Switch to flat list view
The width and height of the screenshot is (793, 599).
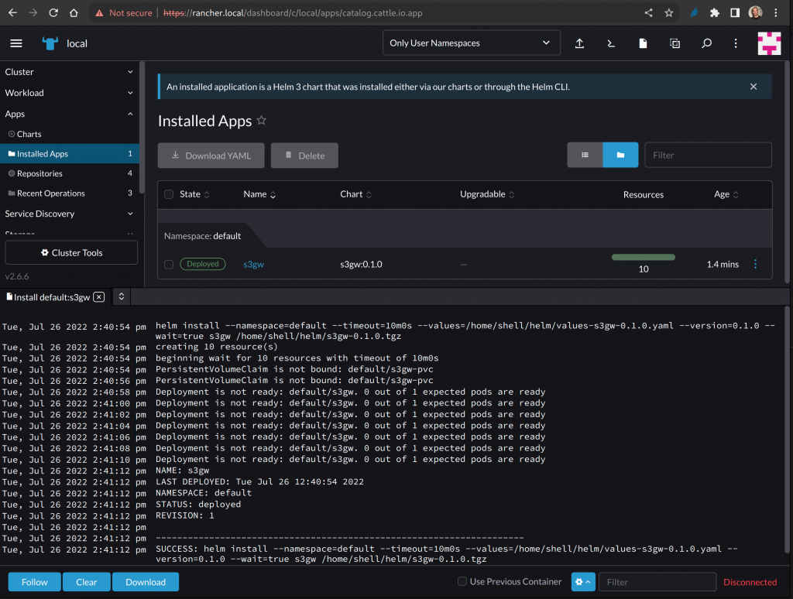[585, 155]
